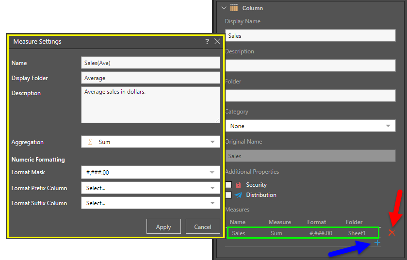This screenshot has width=407, height=260.
Task: Open the Category dropdown showing None
Action: pos(310,126)
